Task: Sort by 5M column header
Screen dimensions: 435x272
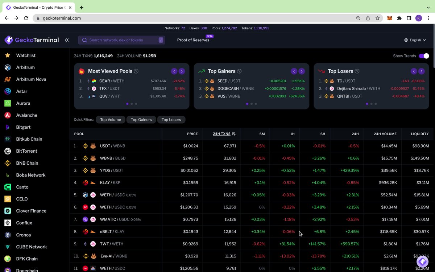Action: 262,134
